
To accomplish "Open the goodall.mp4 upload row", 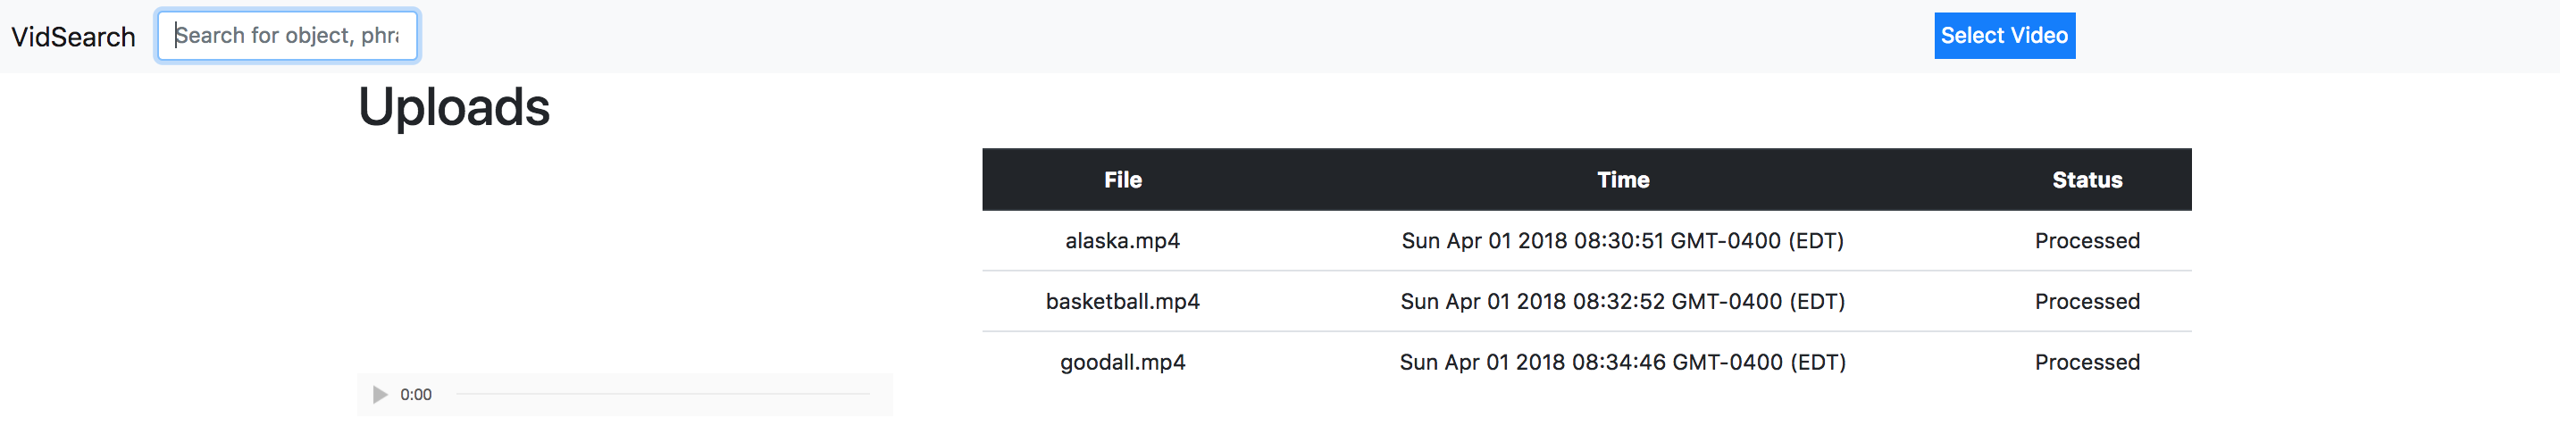I will (1122, 362).
